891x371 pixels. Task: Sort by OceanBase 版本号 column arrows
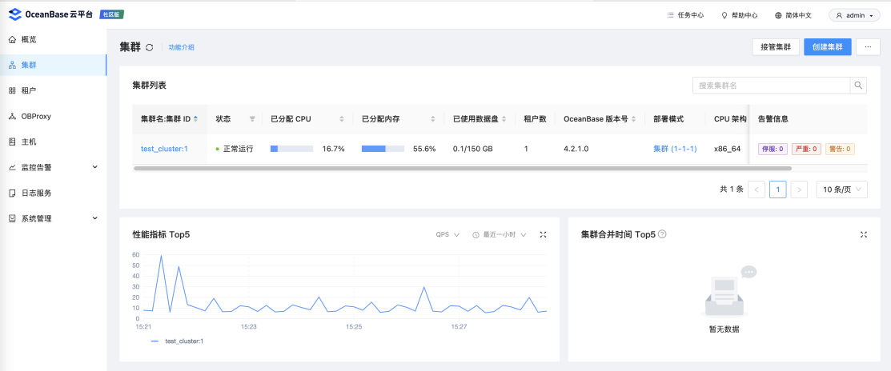point(633,119)
